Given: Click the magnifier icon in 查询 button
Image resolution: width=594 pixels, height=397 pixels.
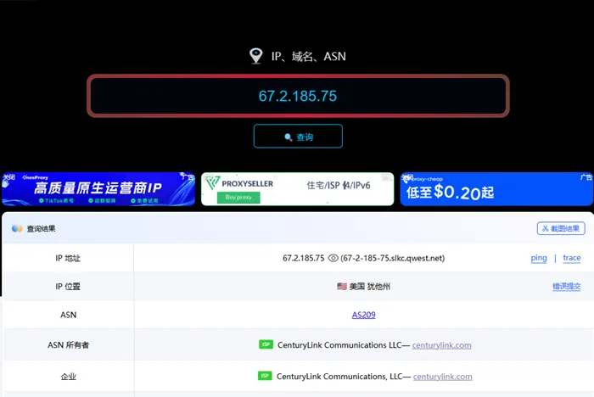Looking at the screenshot, I should [x=289, y=137].
